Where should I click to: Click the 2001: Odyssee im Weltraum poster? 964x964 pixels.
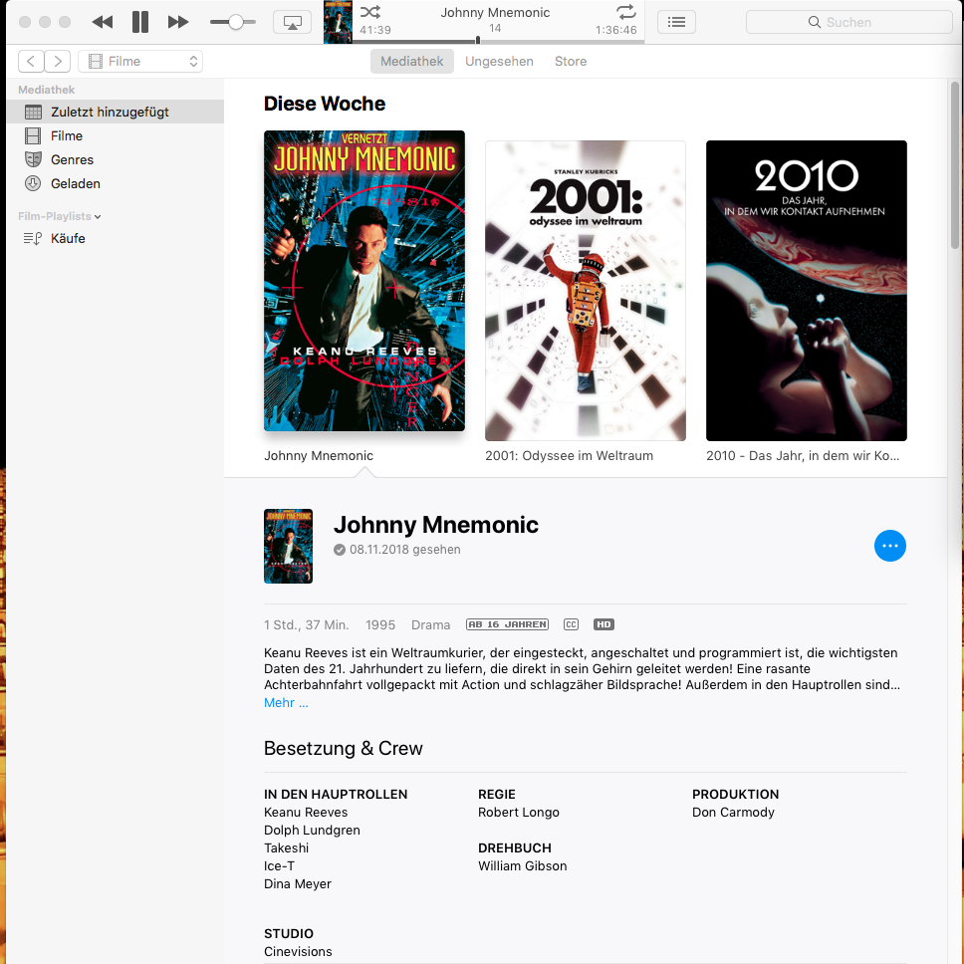tap(586, 290)
